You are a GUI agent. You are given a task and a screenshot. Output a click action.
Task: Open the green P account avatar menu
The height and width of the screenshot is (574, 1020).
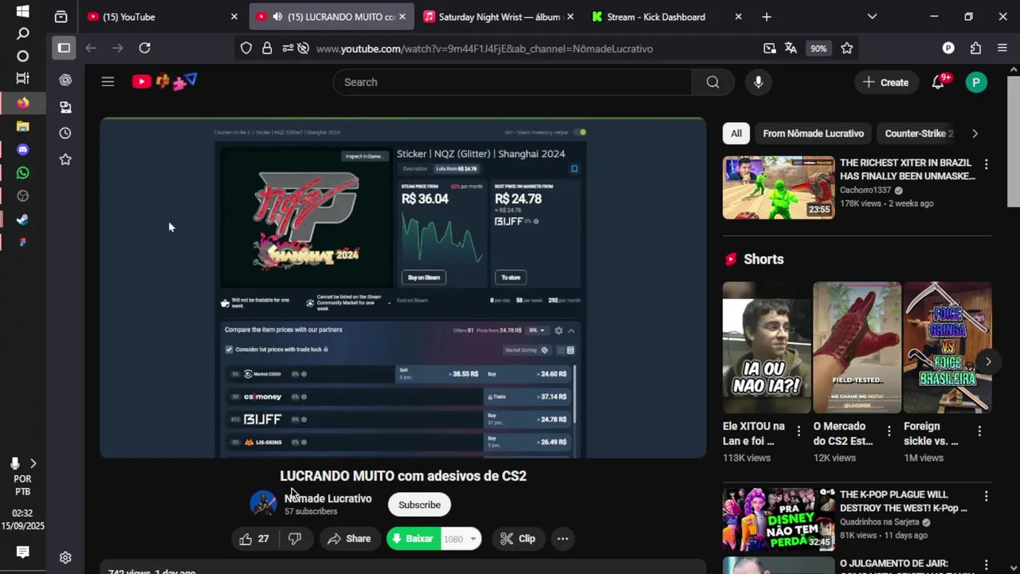[976, 82]
